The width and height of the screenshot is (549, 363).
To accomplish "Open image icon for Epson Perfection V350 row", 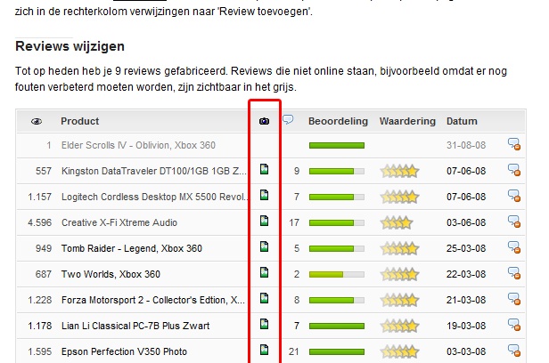I will point(265,350).
